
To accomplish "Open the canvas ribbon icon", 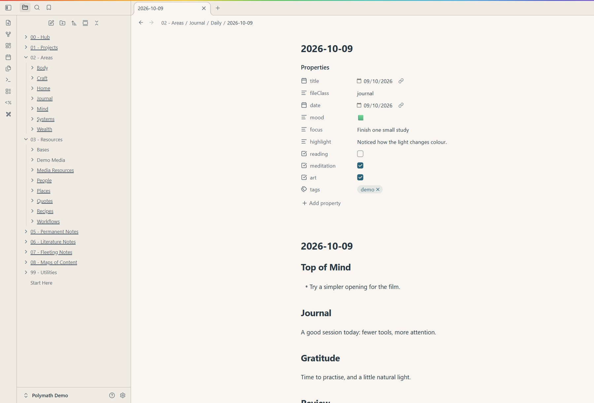I will click(8, 46).
